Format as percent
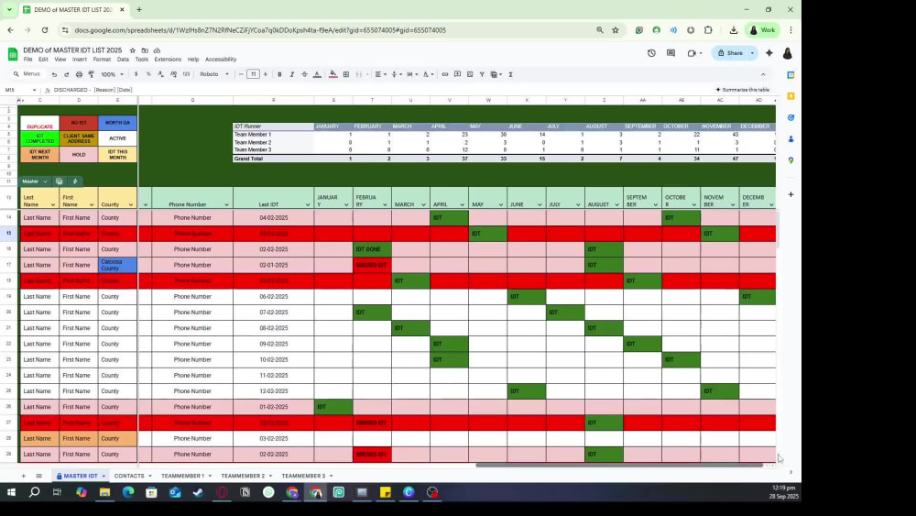 coord(148,74)
